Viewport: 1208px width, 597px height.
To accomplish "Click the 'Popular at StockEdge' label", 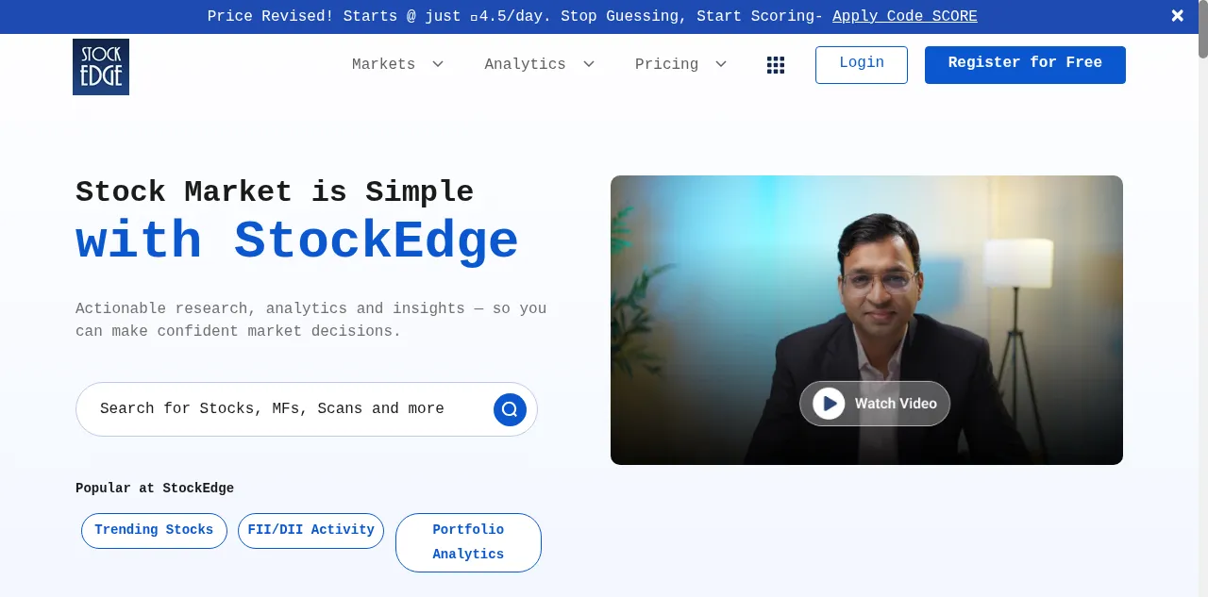I will pyautogui.click(x=155, y=489).
